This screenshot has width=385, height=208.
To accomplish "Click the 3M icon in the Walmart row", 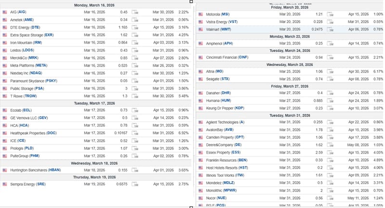I will point(330,29).
